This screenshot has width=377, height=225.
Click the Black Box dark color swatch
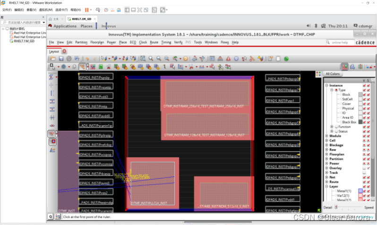click(360, 122)
